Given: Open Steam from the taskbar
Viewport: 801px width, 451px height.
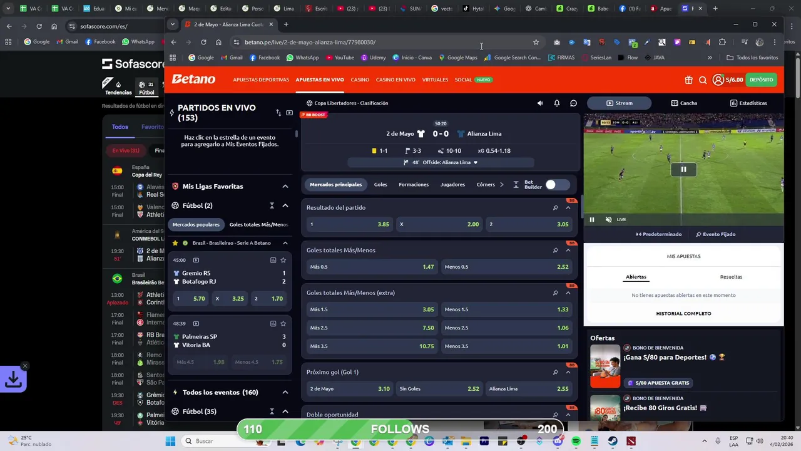Looking at the screenshot, I should [x=613, y=441].
